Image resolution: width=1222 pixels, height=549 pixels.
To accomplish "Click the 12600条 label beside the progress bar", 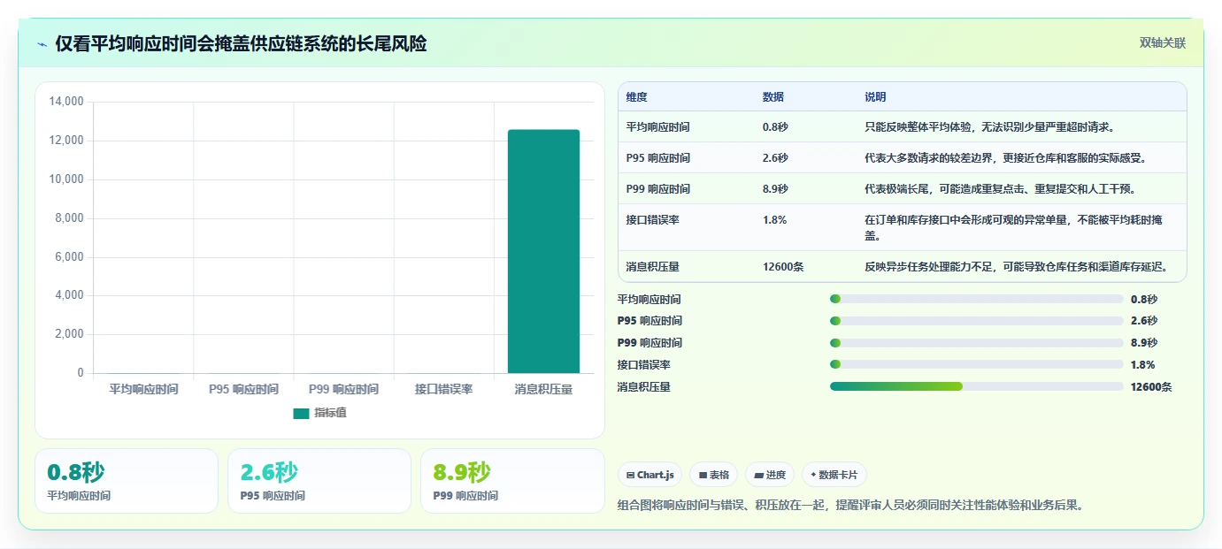I will (1151, 386).
